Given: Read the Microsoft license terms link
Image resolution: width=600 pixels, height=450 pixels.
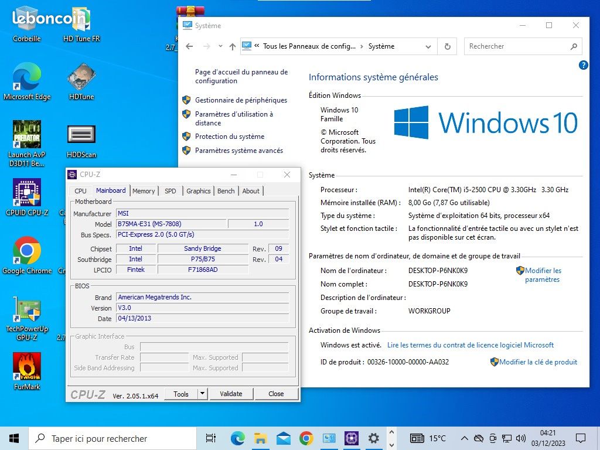Looking at the screenshot, I should click(471, 345).
